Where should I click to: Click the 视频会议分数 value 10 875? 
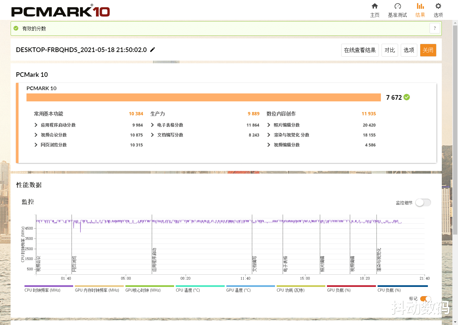coord(136,135)
